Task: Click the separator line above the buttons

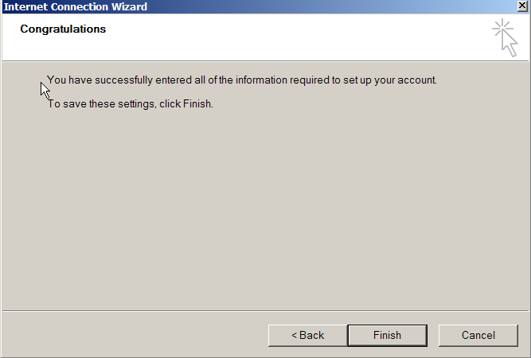Action: click(266, 310)
